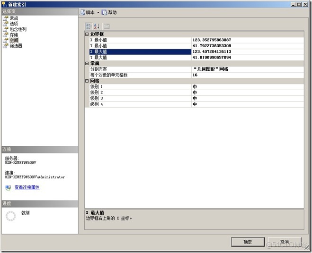Click the connection properties icon
This screenshot has width=312, height=253.
tap(8, 187)
